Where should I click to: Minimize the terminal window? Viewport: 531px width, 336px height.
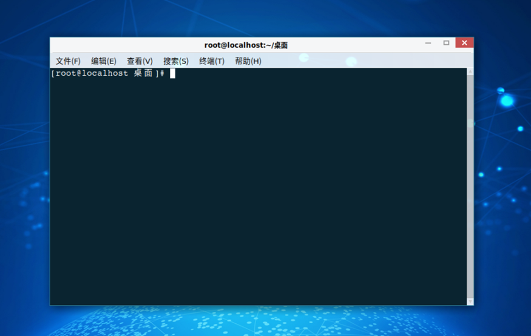click(x=428, y=43)
